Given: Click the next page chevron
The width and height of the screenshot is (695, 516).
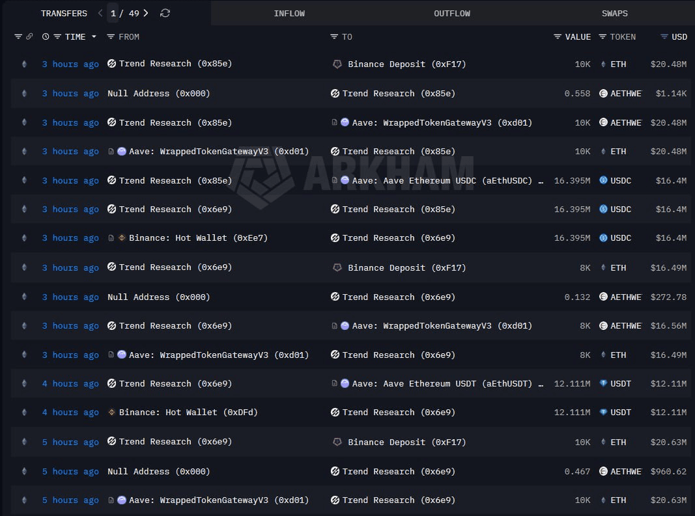Looking at the screenshot, I should coord(146,12).
